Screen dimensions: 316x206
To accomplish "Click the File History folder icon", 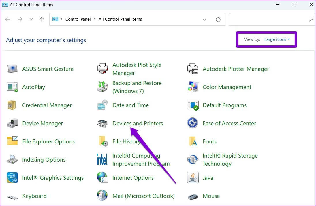I will pyautogui.click(x=104, y=141).
